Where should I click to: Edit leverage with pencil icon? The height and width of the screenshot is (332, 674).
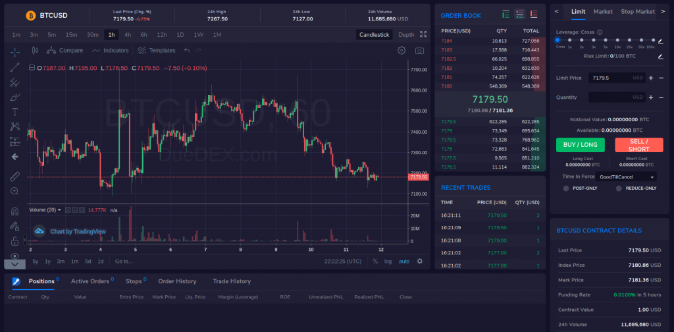pyautogui.click(x=660, y=41)
